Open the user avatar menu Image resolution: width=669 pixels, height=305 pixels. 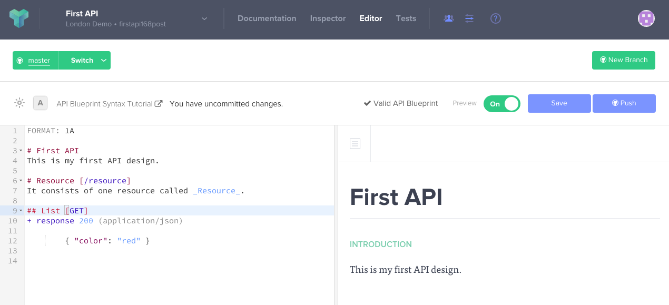(646, 18)
